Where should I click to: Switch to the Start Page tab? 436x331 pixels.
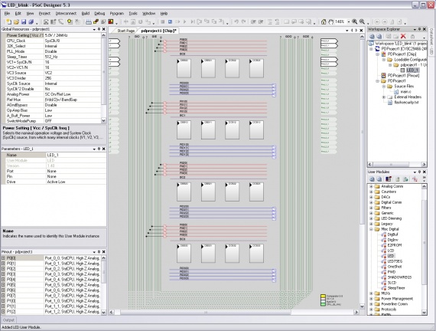click(x=125, y=31)
